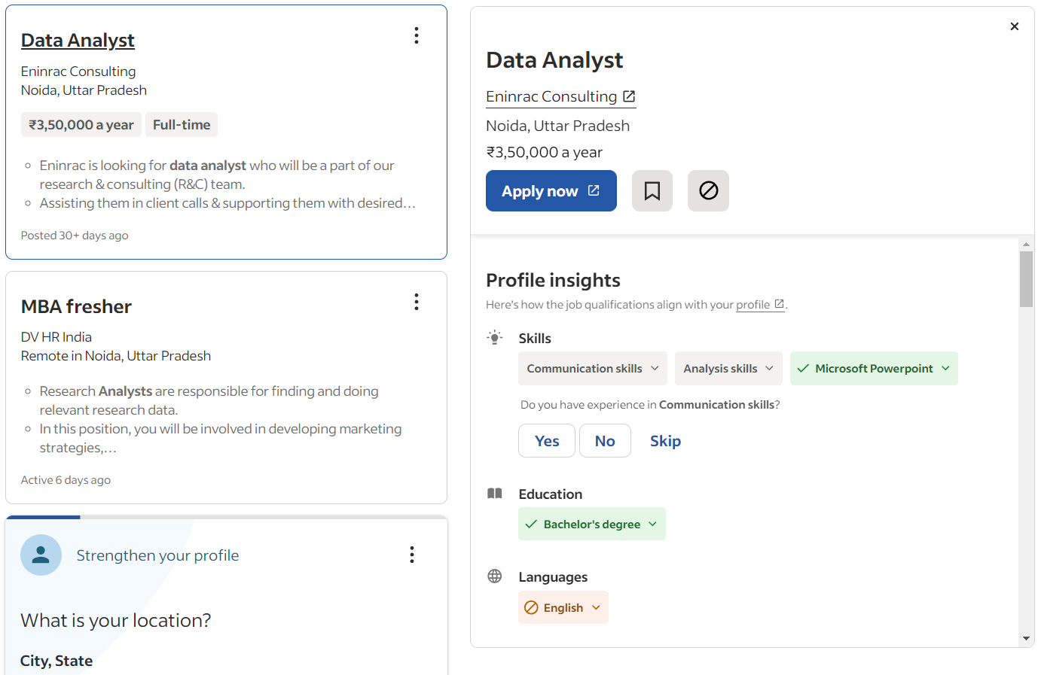Screen dimensions: 1044x675
Task: Click the external-link icon next to profile
Action: tap(780, 304)
